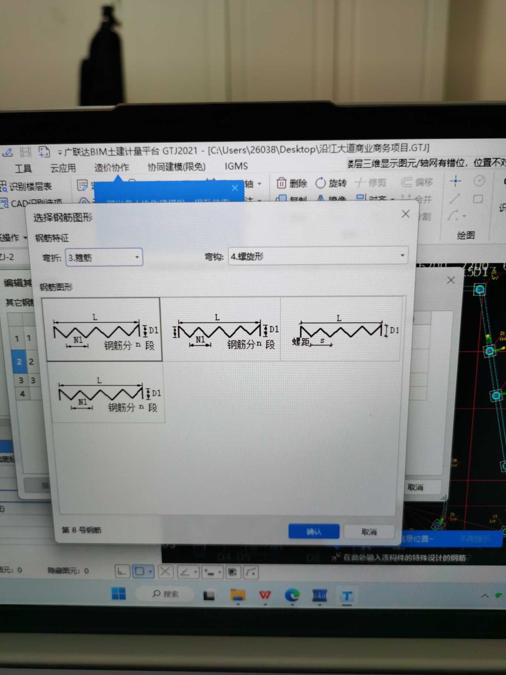Expand the title bar quick access dropdown

(x=60, y=152)
